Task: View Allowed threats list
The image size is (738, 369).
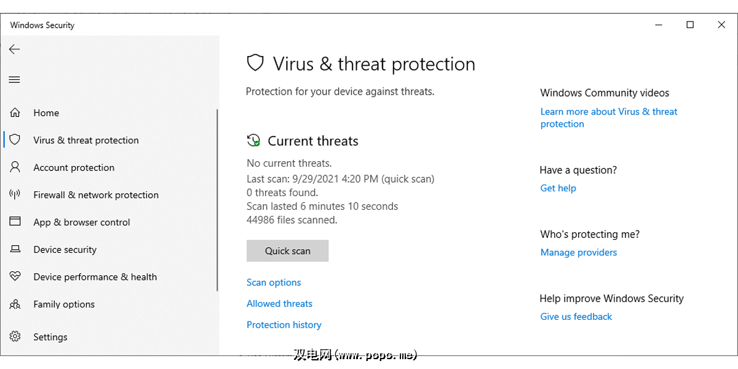Action: [279, 304]
